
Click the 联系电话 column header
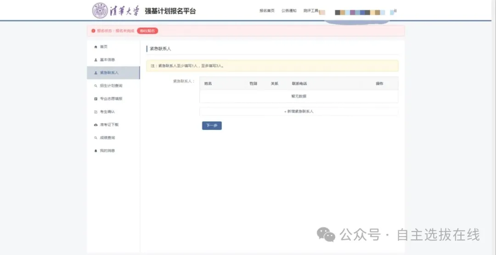coord(299,84)
